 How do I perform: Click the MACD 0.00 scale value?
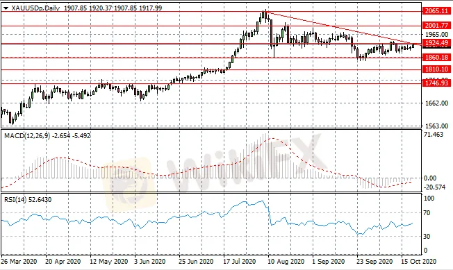tap(430, 178)
